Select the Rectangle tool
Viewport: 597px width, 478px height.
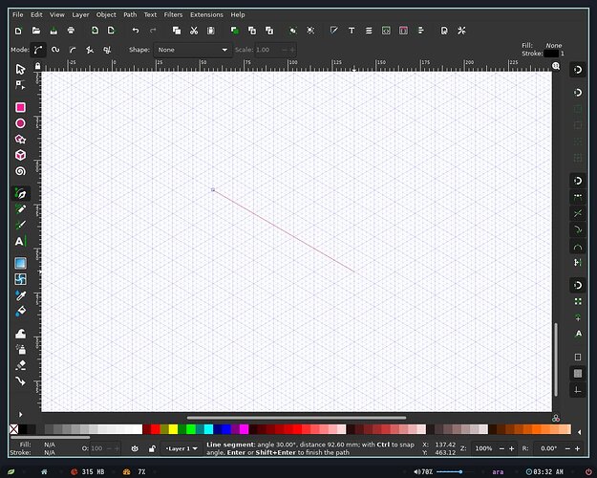pyautogui.click(x=21, y=107)
